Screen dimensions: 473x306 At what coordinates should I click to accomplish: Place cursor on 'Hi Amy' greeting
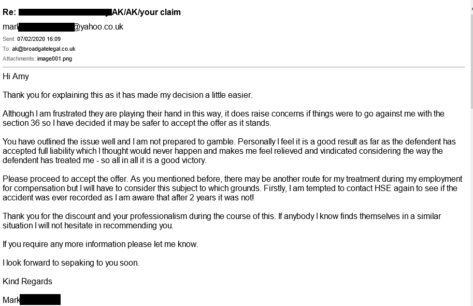pos(16,77)
